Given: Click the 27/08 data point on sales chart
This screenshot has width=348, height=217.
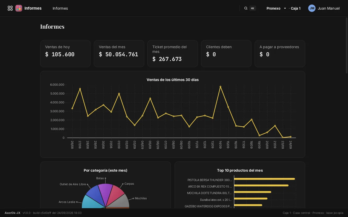Looking at the screenshot, I should (80, 89).
